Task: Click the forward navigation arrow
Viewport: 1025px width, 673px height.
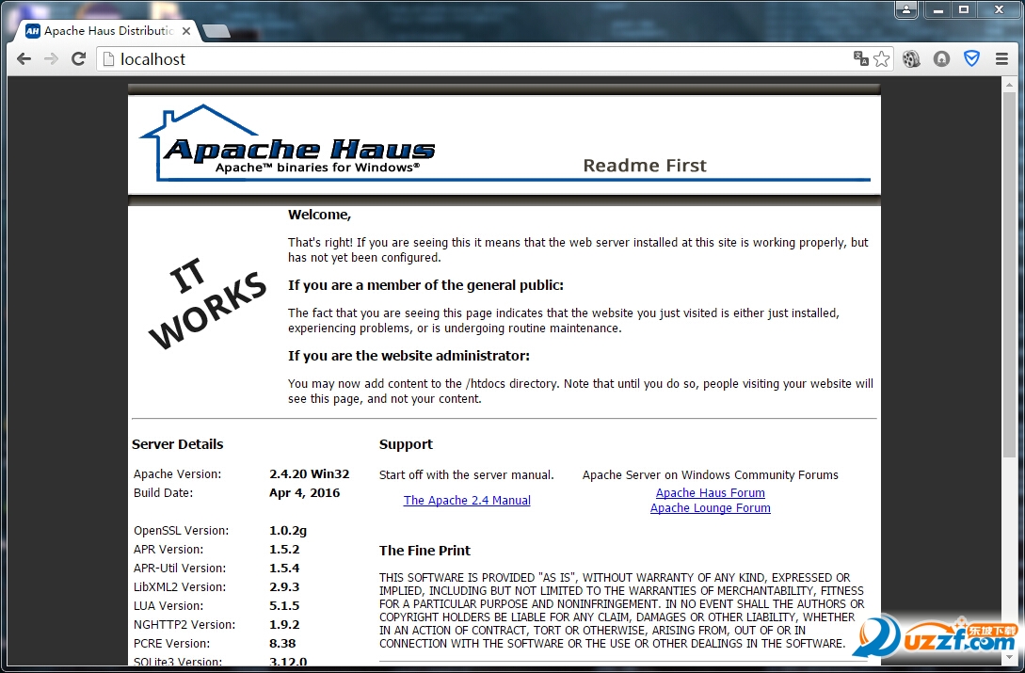Action: [x=51, y=59]
